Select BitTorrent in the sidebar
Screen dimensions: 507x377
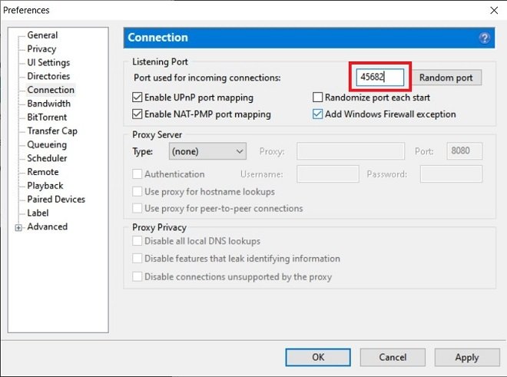[47, 117]
